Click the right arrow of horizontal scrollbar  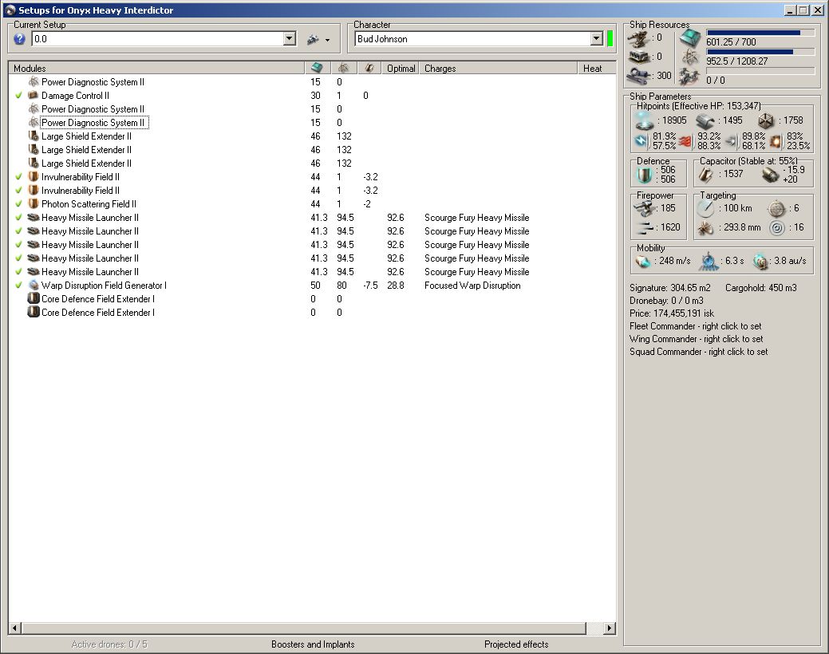click(609, 628)
